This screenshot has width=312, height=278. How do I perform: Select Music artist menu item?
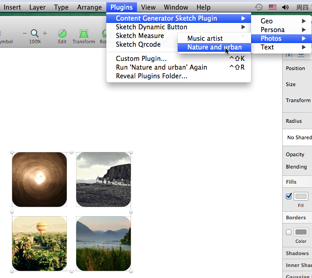tap(205, 38)
